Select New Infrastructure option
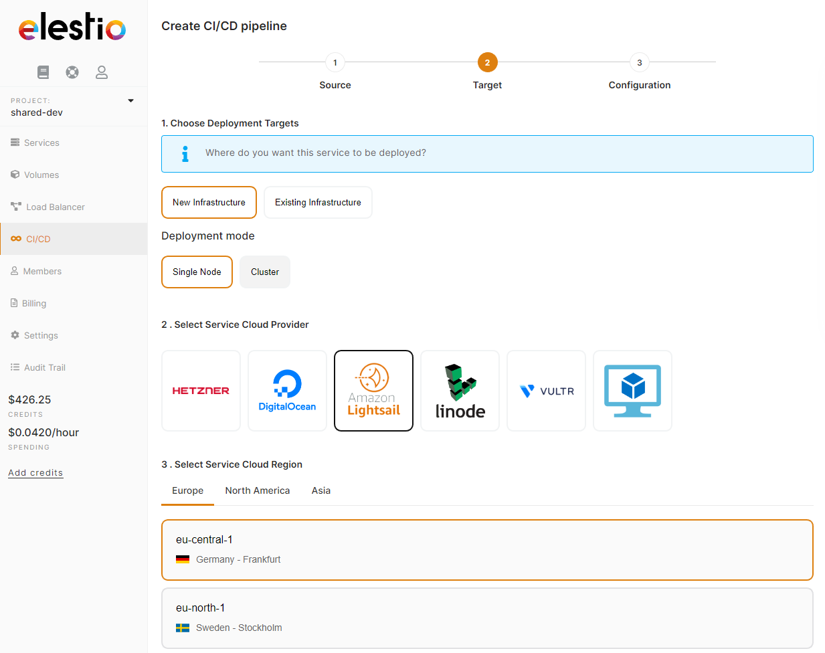 (x=209, y=202)
